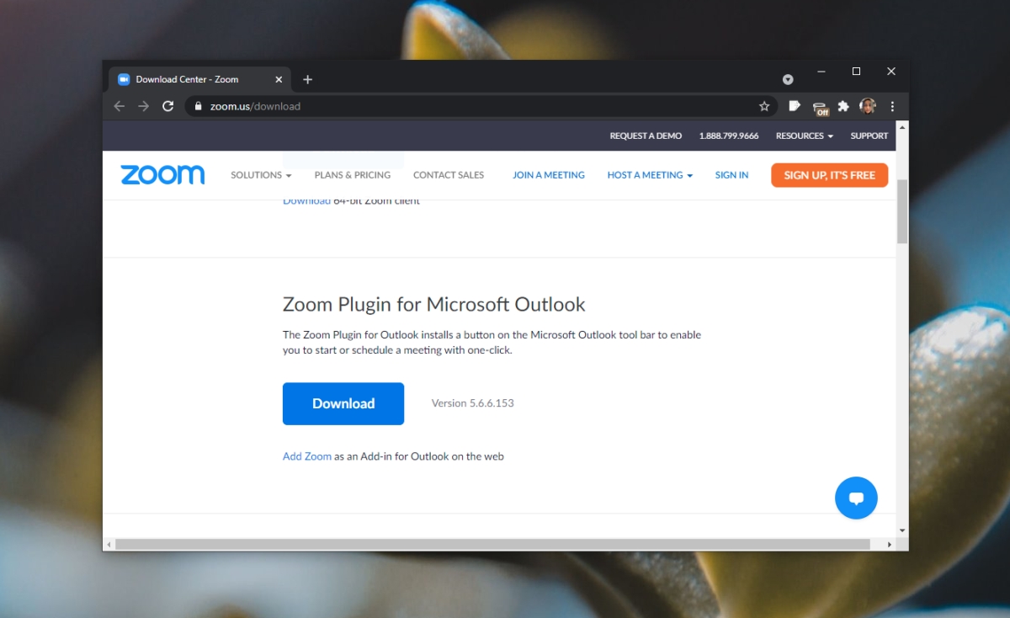The image size is (1010, 618).
Task: Maximize the Chrome window
Action: coord(856,72)
